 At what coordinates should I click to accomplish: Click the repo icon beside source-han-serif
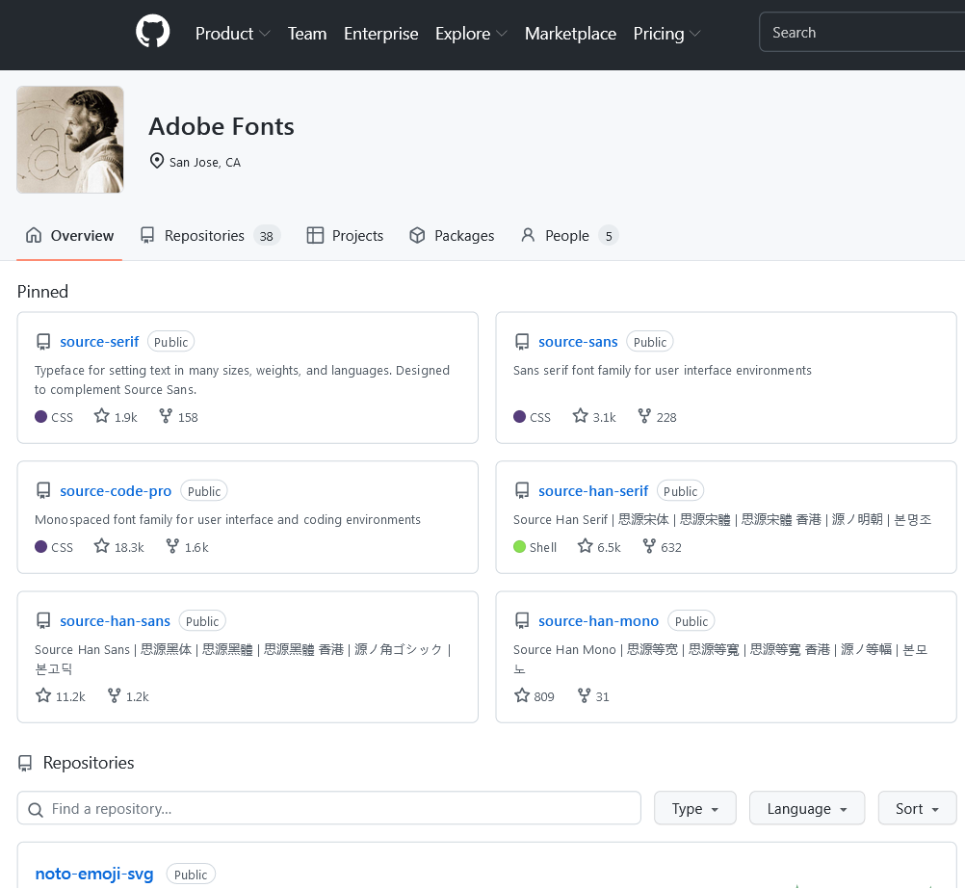click(522, 491)
